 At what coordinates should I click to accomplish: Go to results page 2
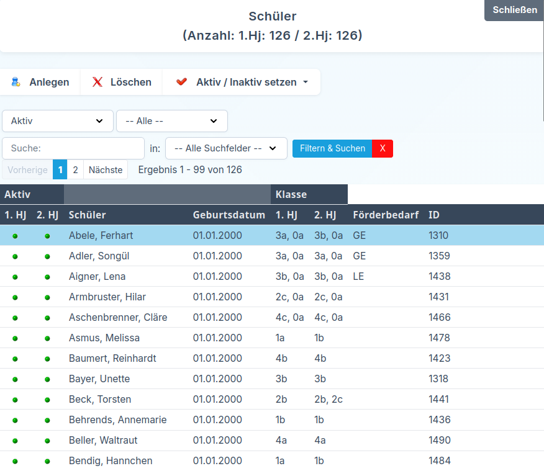[x=75, y=169]
